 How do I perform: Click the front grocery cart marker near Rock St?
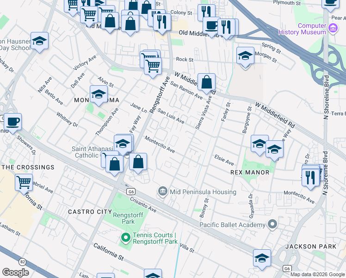click(153, 68)
